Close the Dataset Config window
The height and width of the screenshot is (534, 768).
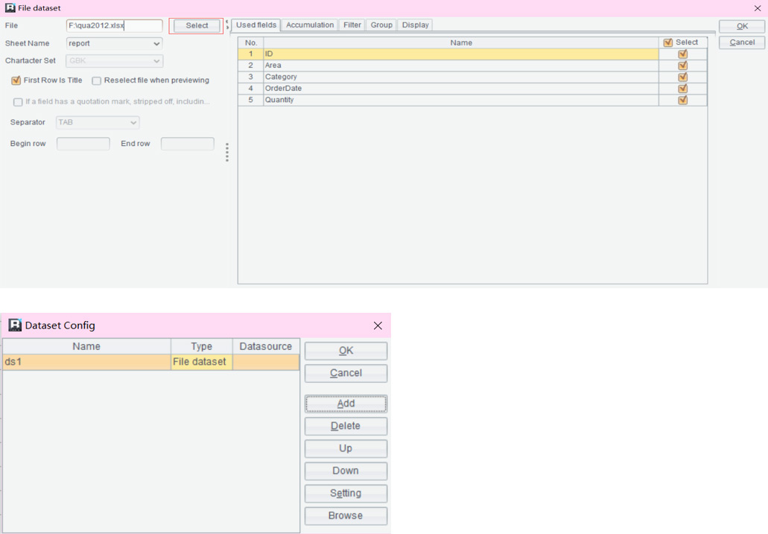pyautogui.click(x=378, y=325)
